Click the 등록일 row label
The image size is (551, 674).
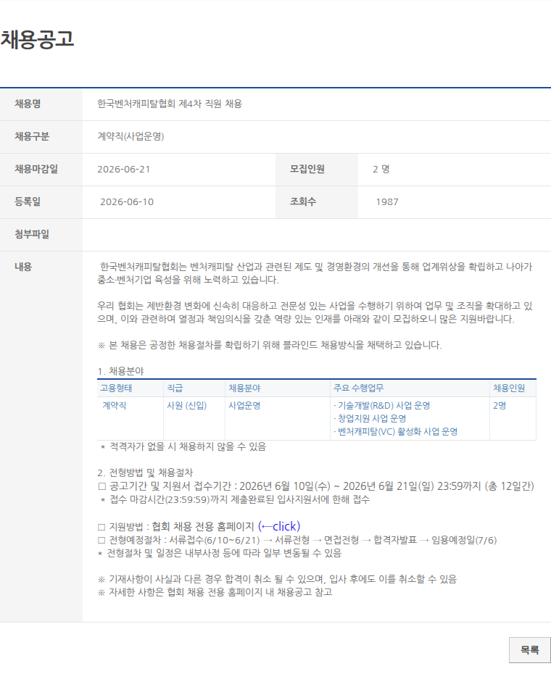[28, 202]
